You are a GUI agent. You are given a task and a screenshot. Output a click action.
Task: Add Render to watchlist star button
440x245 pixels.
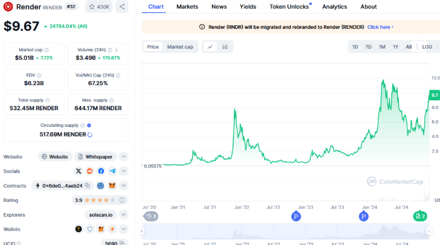point(99,7)
